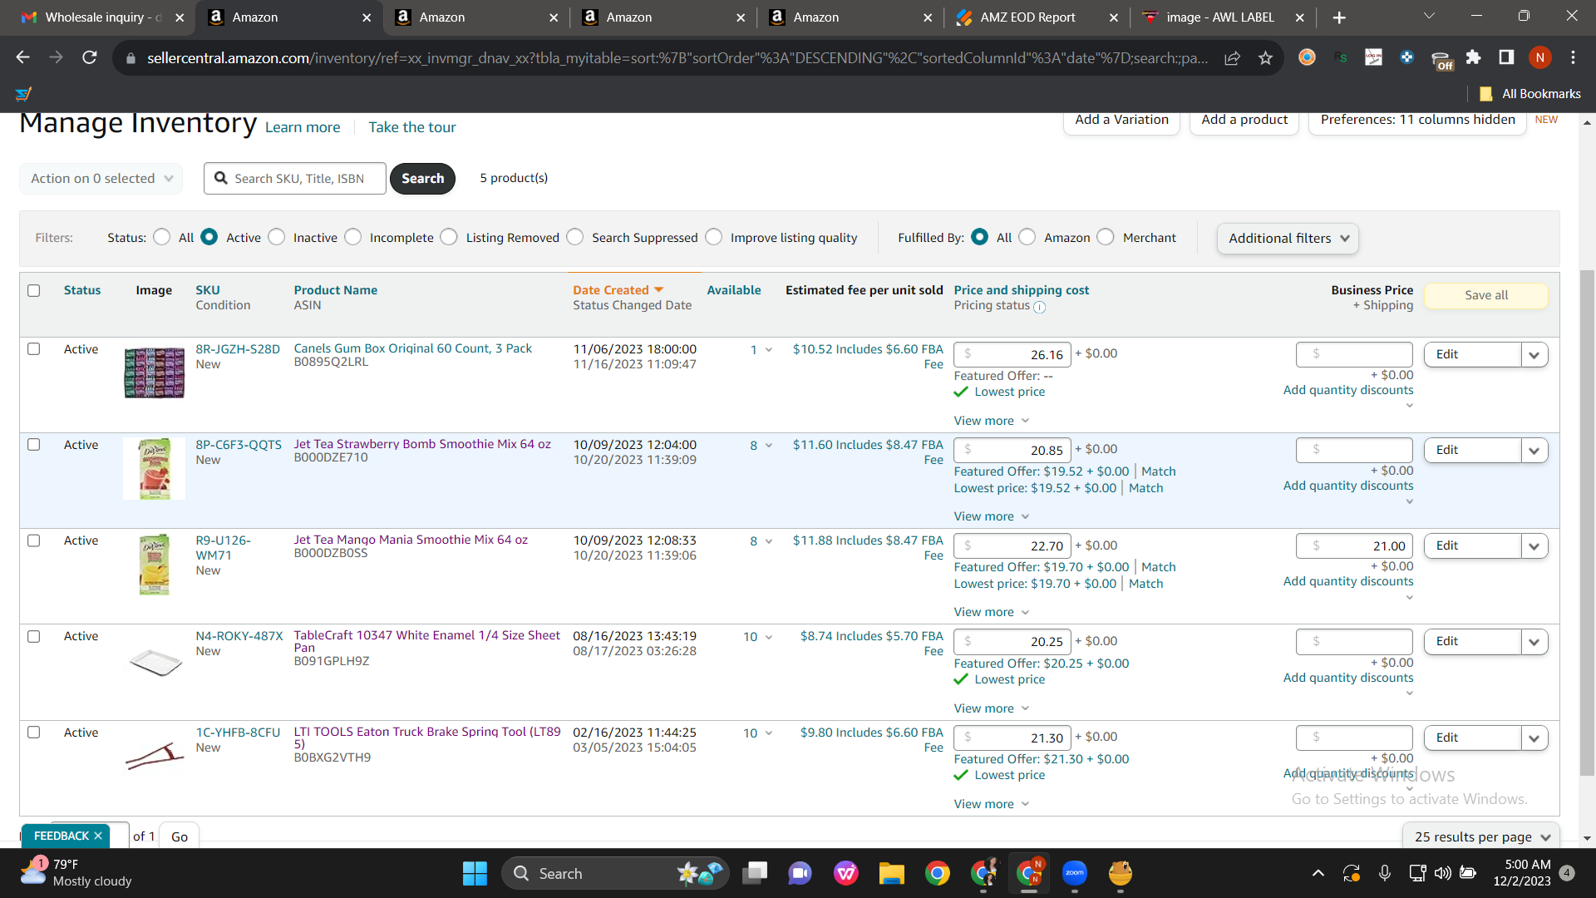Screen dimensions: 1596x898
Task: Filter Fulfilled By Amazon
Action: pos(1027,237)
